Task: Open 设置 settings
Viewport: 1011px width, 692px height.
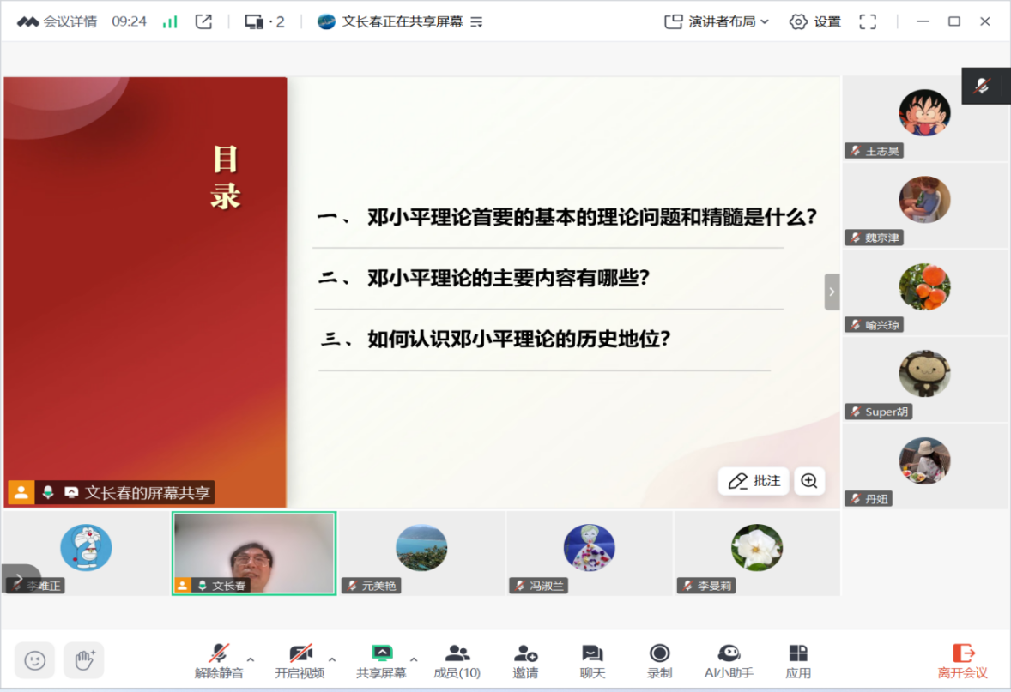Action: pyautogui.click(x=815, y=21)
